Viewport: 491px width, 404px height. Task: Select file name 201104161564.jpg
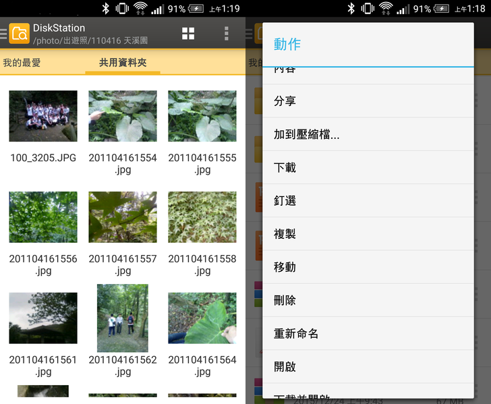pyautogui.click(x=202, y=366)
